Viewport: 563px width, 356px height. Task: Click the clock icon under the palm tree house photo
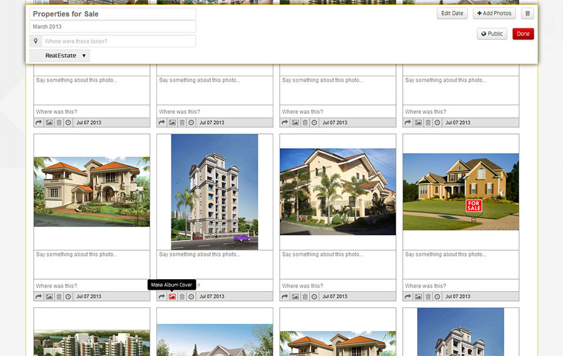pyautogui.click(x=314, y=297)
